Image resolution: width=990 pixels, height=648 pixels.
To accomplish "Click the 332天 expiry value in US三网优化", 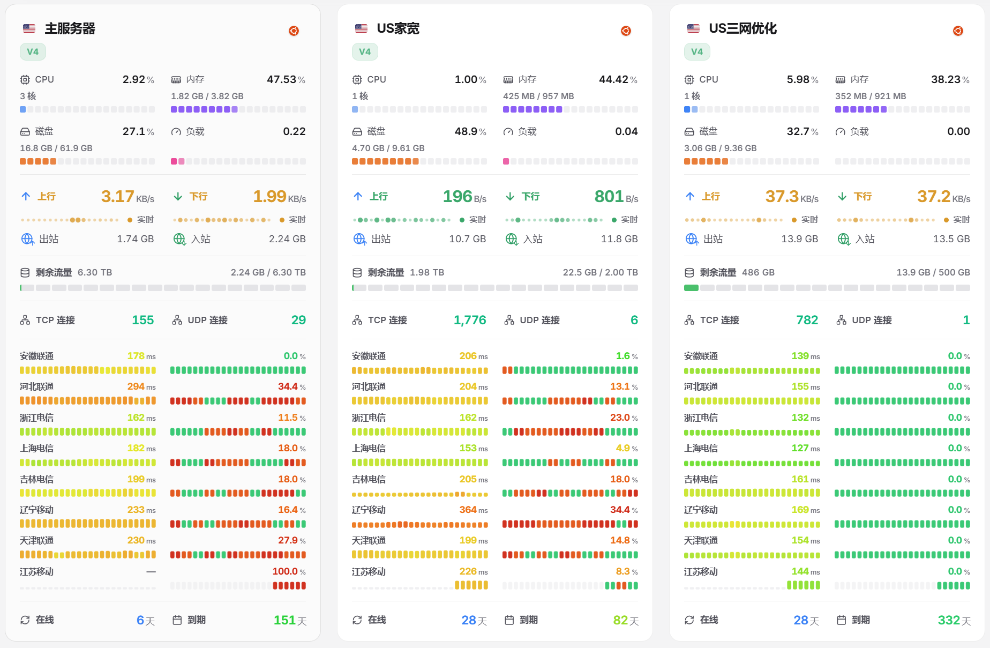I will 954,620.
